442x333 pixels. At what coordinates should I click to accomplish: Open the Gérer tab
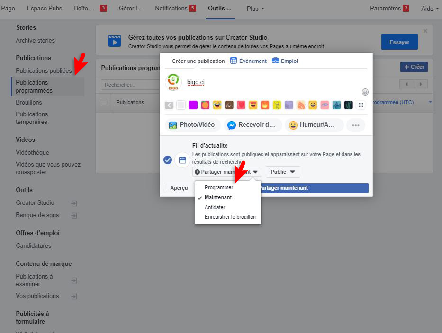[131, 9]
